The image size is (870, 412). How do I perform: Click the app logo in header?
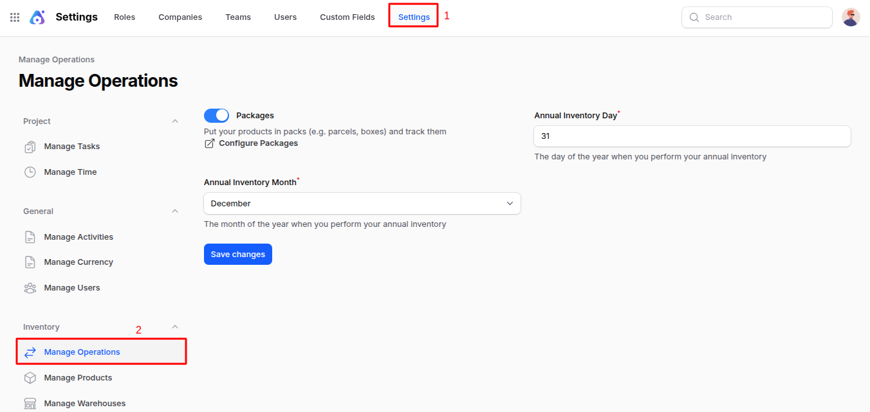point(37,17)
